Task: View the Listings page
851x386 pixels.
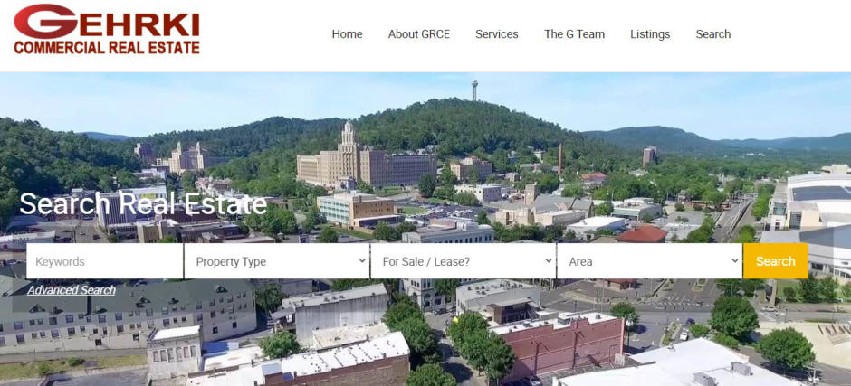Action: (x=650, y=34)
